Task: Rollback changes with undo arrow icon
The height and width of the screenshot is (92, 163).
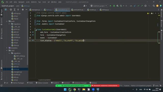Action: pyautogui.click(x=149, y=6)
